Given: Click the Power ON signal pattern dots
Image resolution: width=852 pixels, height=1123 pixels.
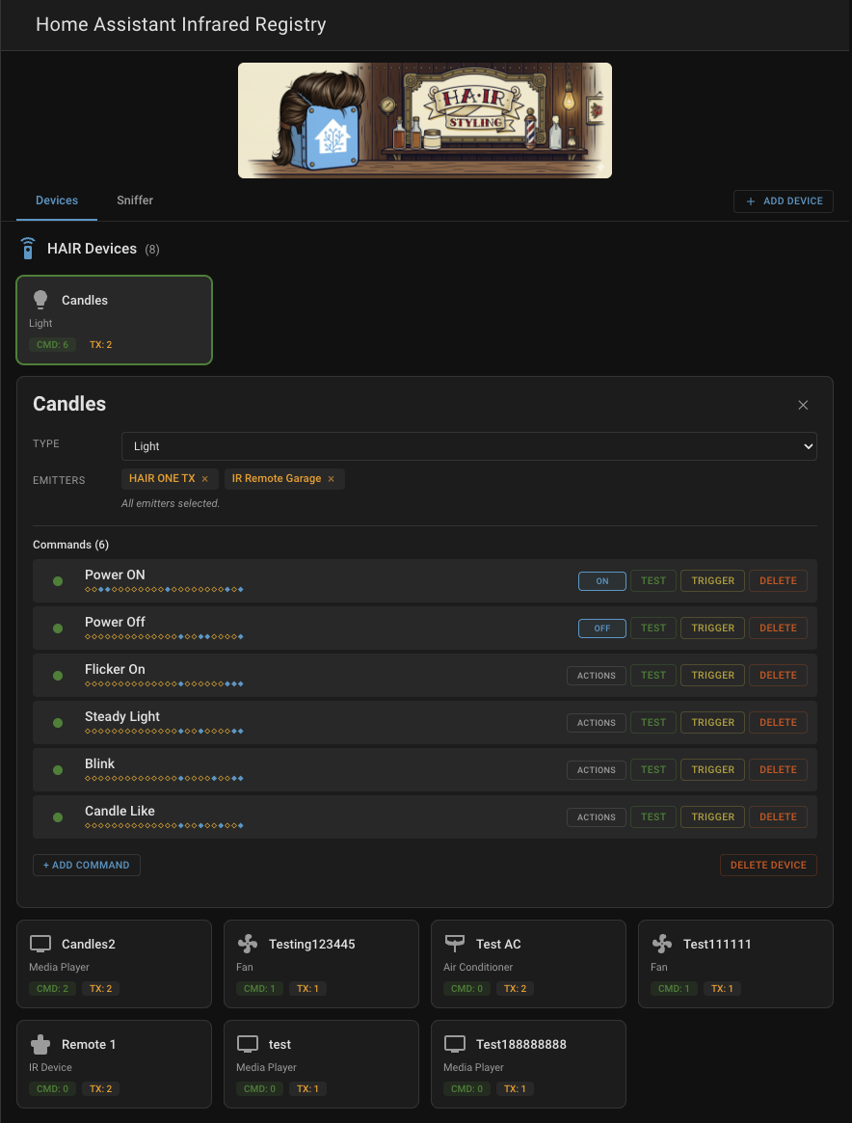Looking at the screenshot, I should 164,589.
